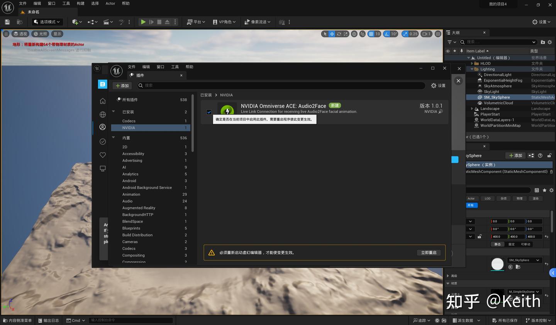Open the Cmd console at the bottom bar

pyautogui.click(x=75, y=320)
